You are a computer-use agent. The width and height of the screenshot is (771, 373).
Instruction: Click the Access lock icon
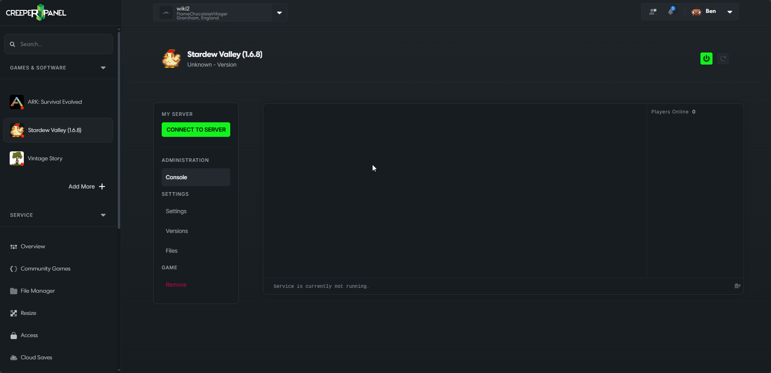click(14, 335)
